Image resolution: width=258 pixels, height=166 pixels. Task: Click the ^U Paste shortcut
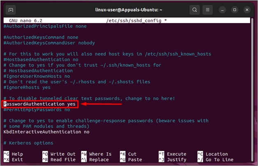click(x=131, y=159)
